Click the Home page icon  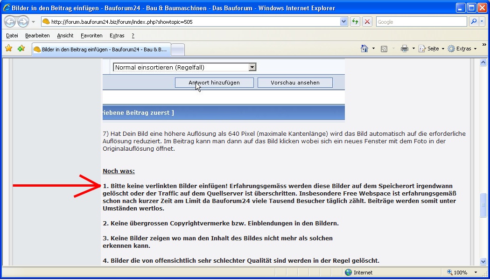pyautogui.click(x=364, y=49)
